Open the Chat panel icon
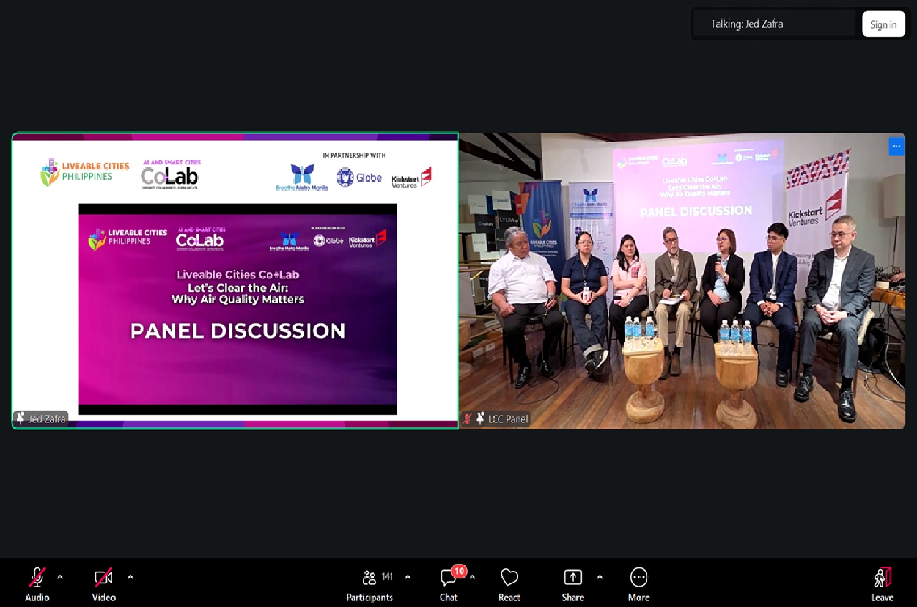The image size is (917, 607). [x=448, y=578]
